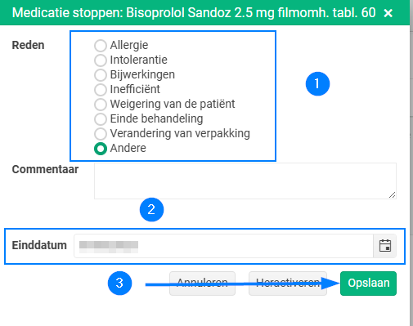Grab the Commentaar box resize handle
This screenshot has height=326, width=413.
[392, 194]
